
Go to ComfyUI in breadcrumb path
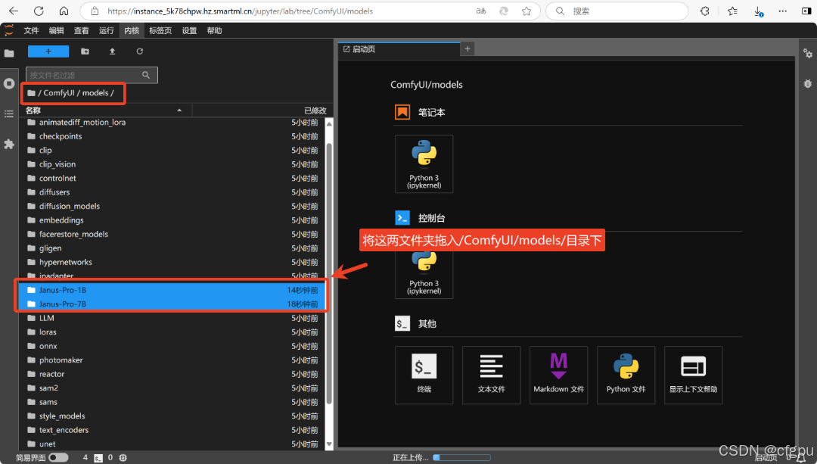[x=59, y=93]
